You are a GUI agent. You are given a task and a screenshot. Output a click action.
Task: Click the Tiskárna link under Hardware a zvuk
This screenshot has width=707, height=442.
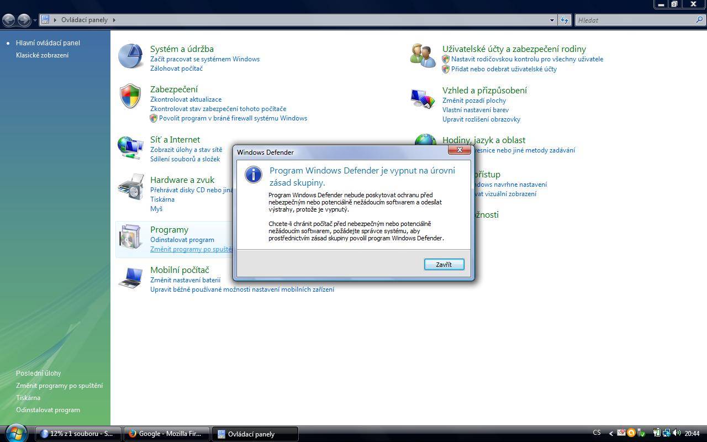click(x=162, y=199)
